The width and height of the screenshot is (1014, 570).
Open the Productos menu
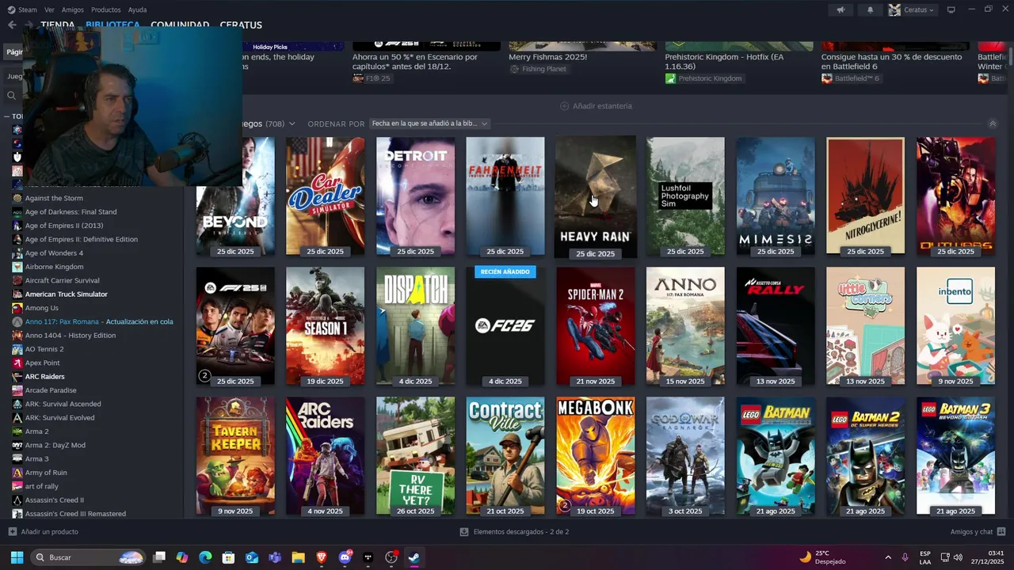click(x=106, y=9)
